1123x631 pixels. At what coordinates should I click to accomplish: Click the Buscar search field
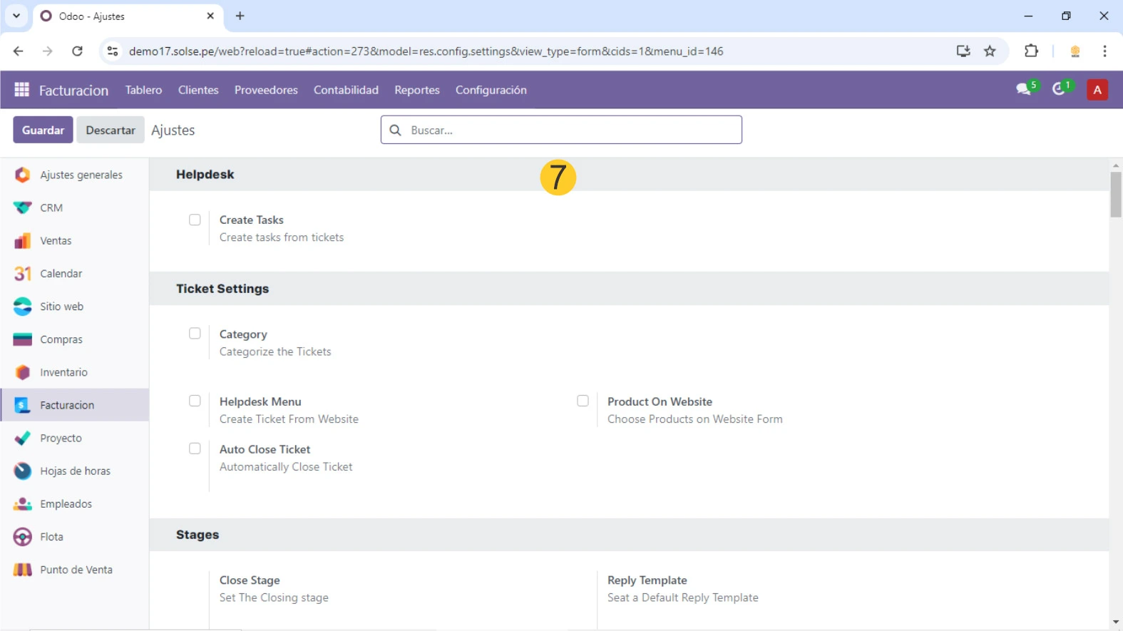[x=570, y=130]
